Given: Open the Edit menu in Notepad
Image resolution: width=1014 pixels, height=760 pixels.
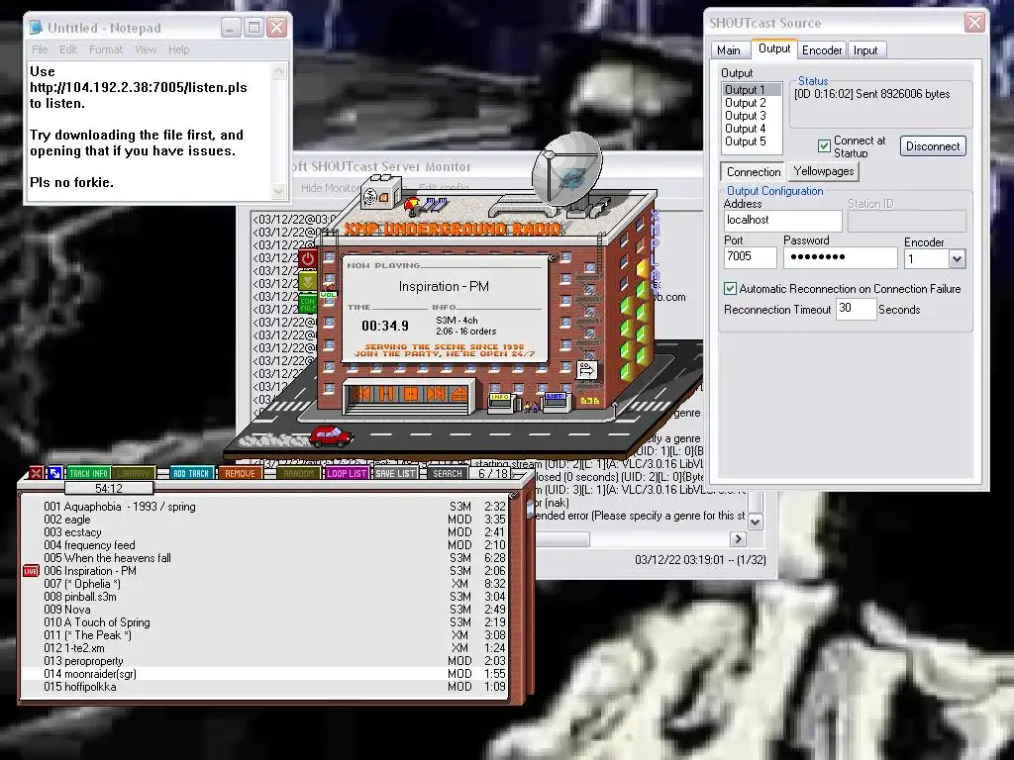Looking at the screenshot, I should 68,49.
